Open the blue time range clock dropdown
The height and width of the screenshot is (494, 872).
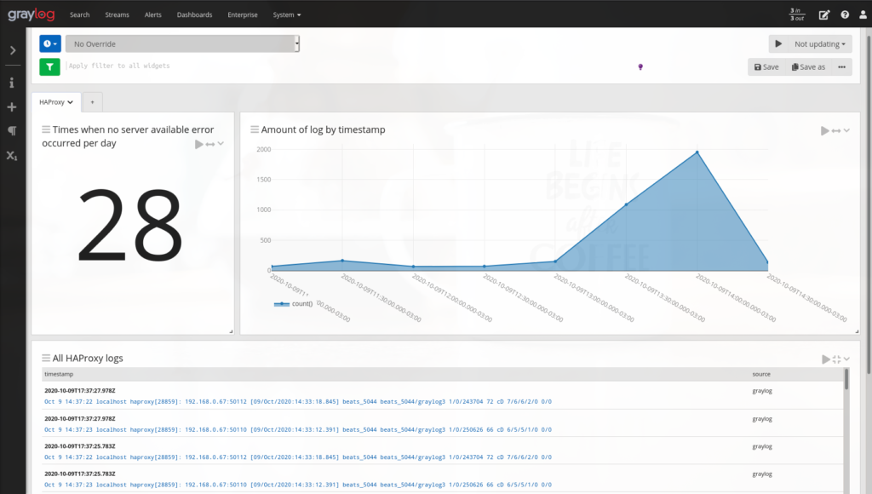point(49,43)
